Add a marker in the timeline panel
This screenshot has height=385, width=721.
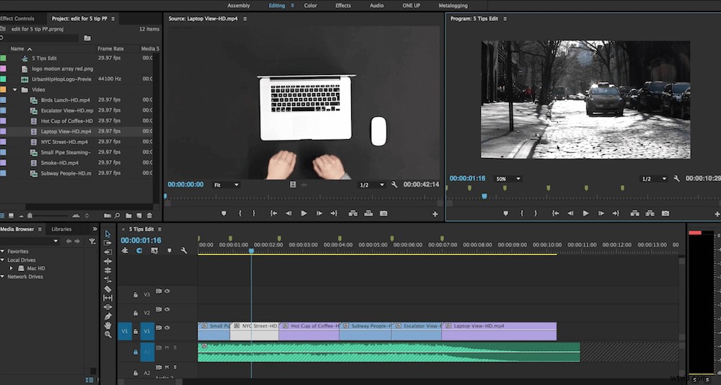point(169,251)
